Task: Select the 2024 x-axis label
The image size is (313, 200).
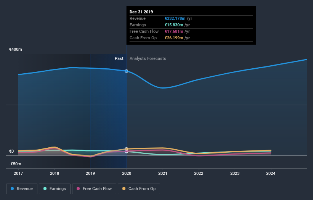Action: (x=271, y=173)
